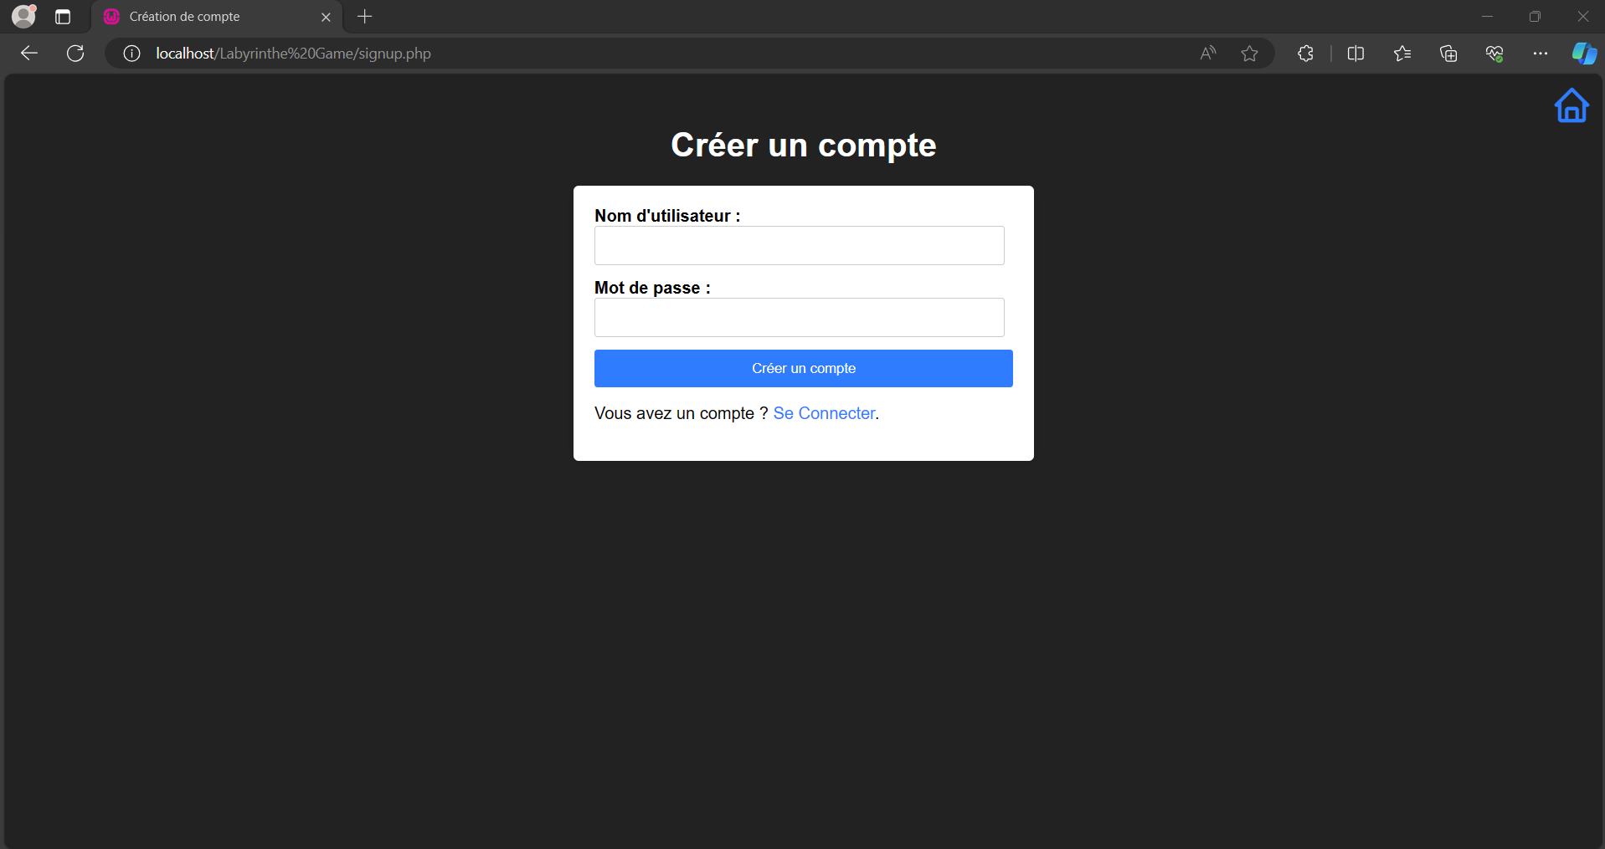Click the Nom d'utilisateur label
This screenshot has height=849, width=1605.
click(667, 216)
